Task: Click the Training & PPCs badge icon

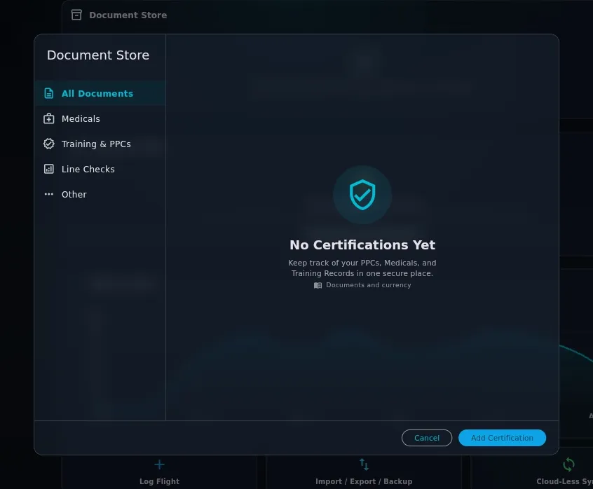Action: tap(49, 144)
